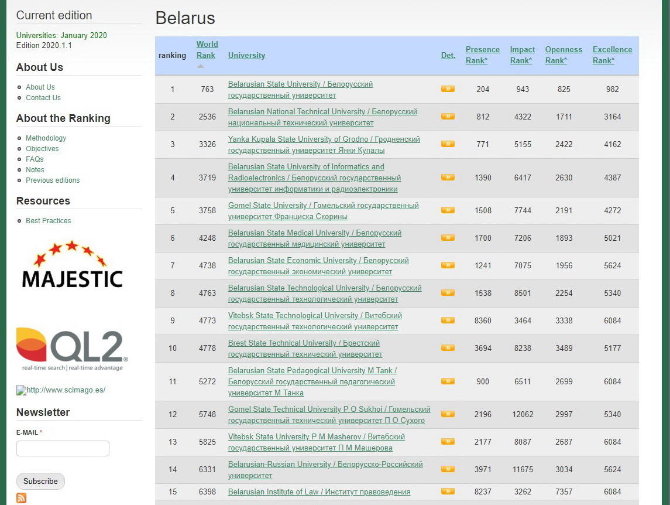Open Belarusian State Economic University link
The image size is (670, 505).
click(318, 266)
